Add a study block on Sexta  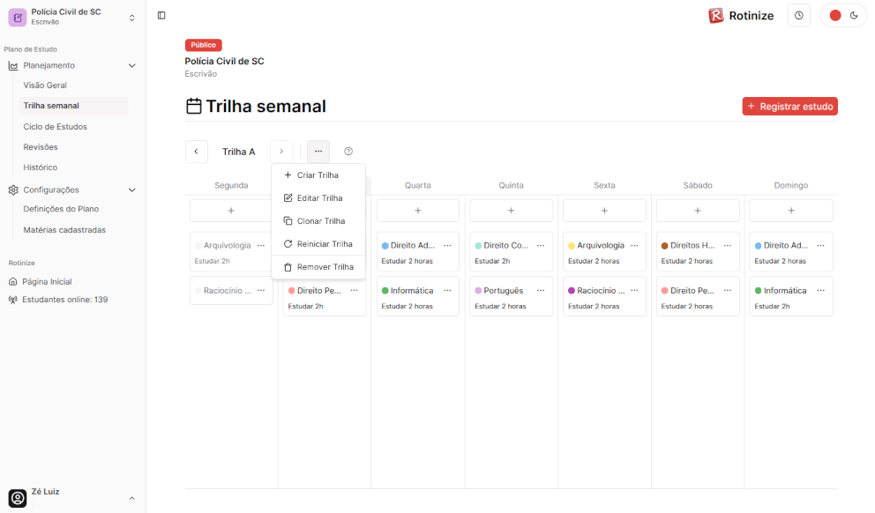click(604, 211)
